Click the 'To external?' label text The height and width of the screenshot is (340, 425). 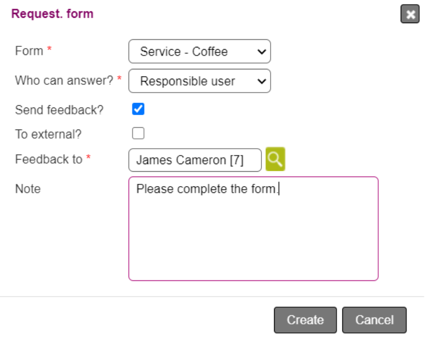tap(48, 135)
